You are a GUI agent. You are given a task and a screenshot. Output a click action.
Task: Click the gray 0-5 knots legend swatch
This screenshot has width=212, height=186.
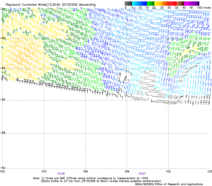tap(128, 3)
